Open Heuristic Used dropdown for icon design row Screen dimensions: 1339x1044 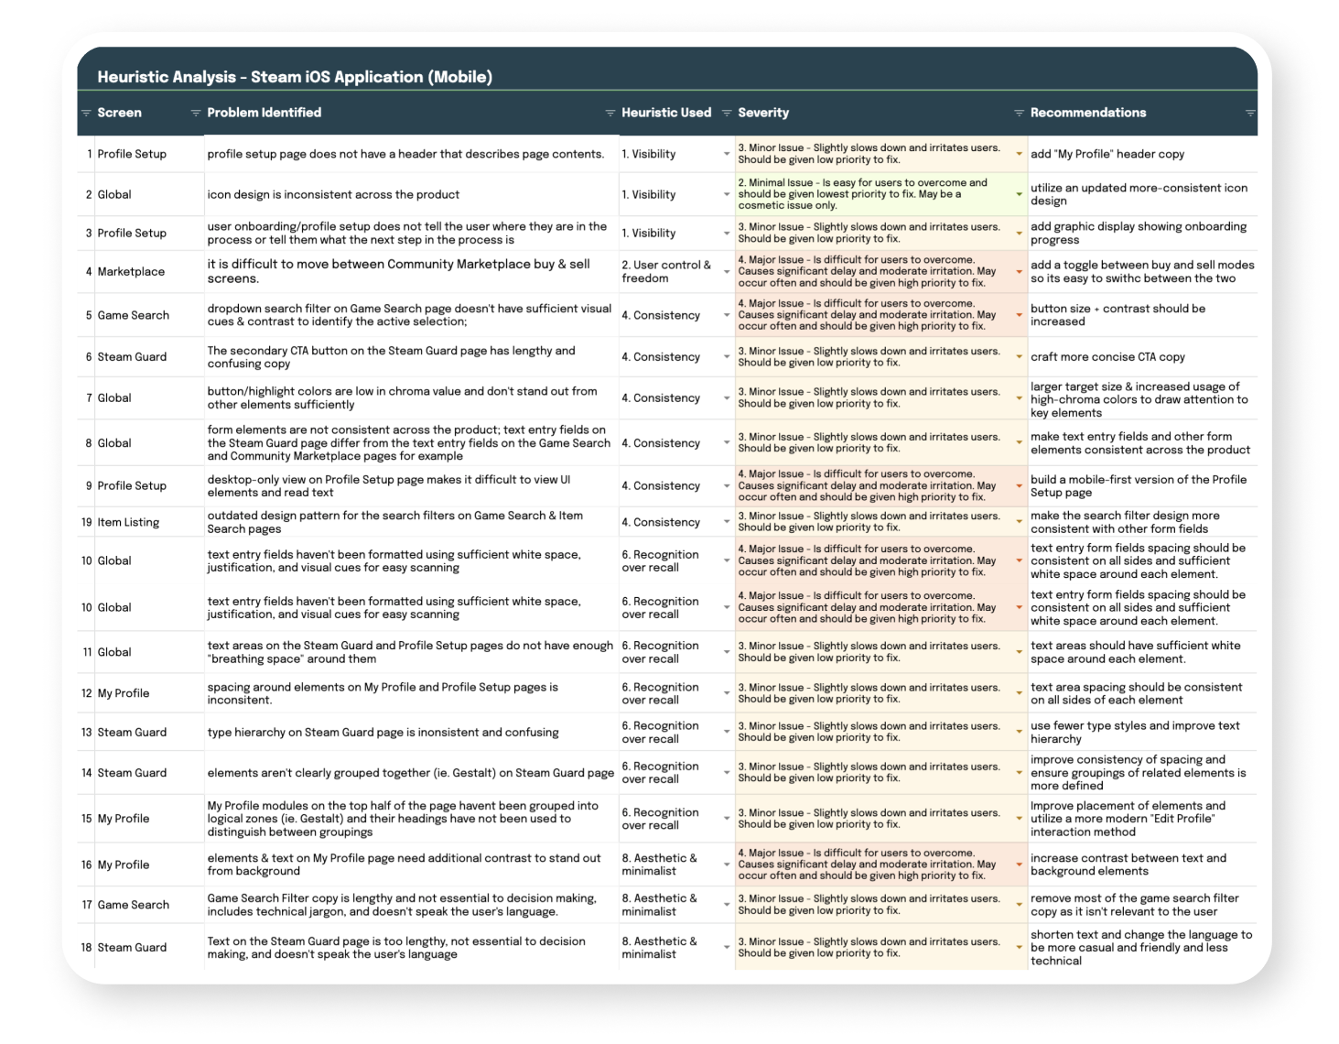tap(727, 194)
